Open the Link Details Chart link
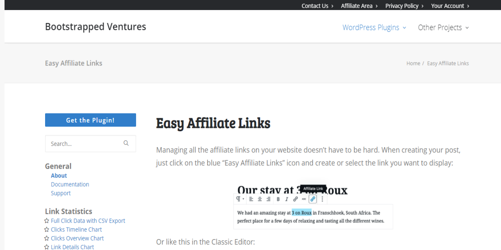This screenshot has width=501, height=250. pos(73,247)
